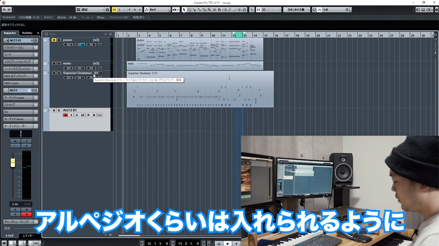Viewport: 439px width, 246px height.
Task: Unmute the piano track
Action: point(54,40)
